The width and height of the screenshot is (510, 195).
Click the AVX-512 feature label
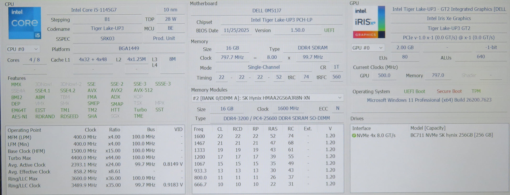[x=143, y=90]
